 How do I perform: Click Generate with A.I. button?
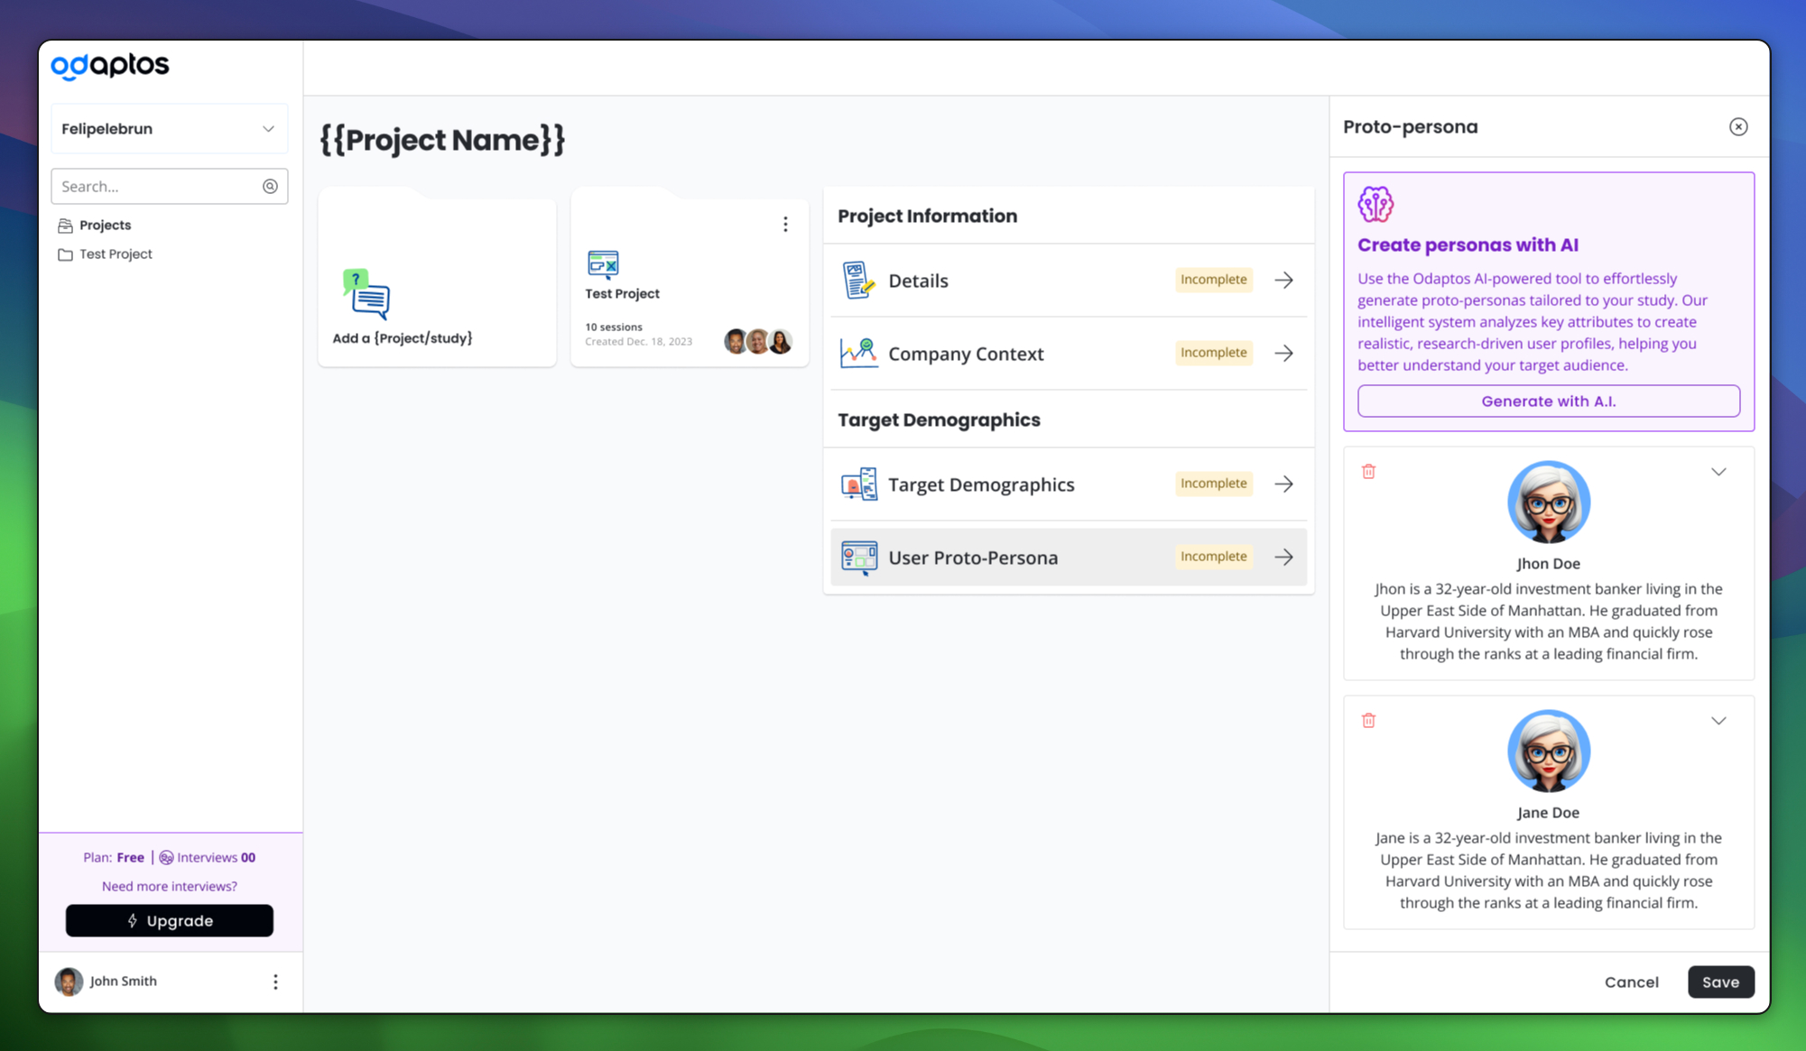point(1549,401)
